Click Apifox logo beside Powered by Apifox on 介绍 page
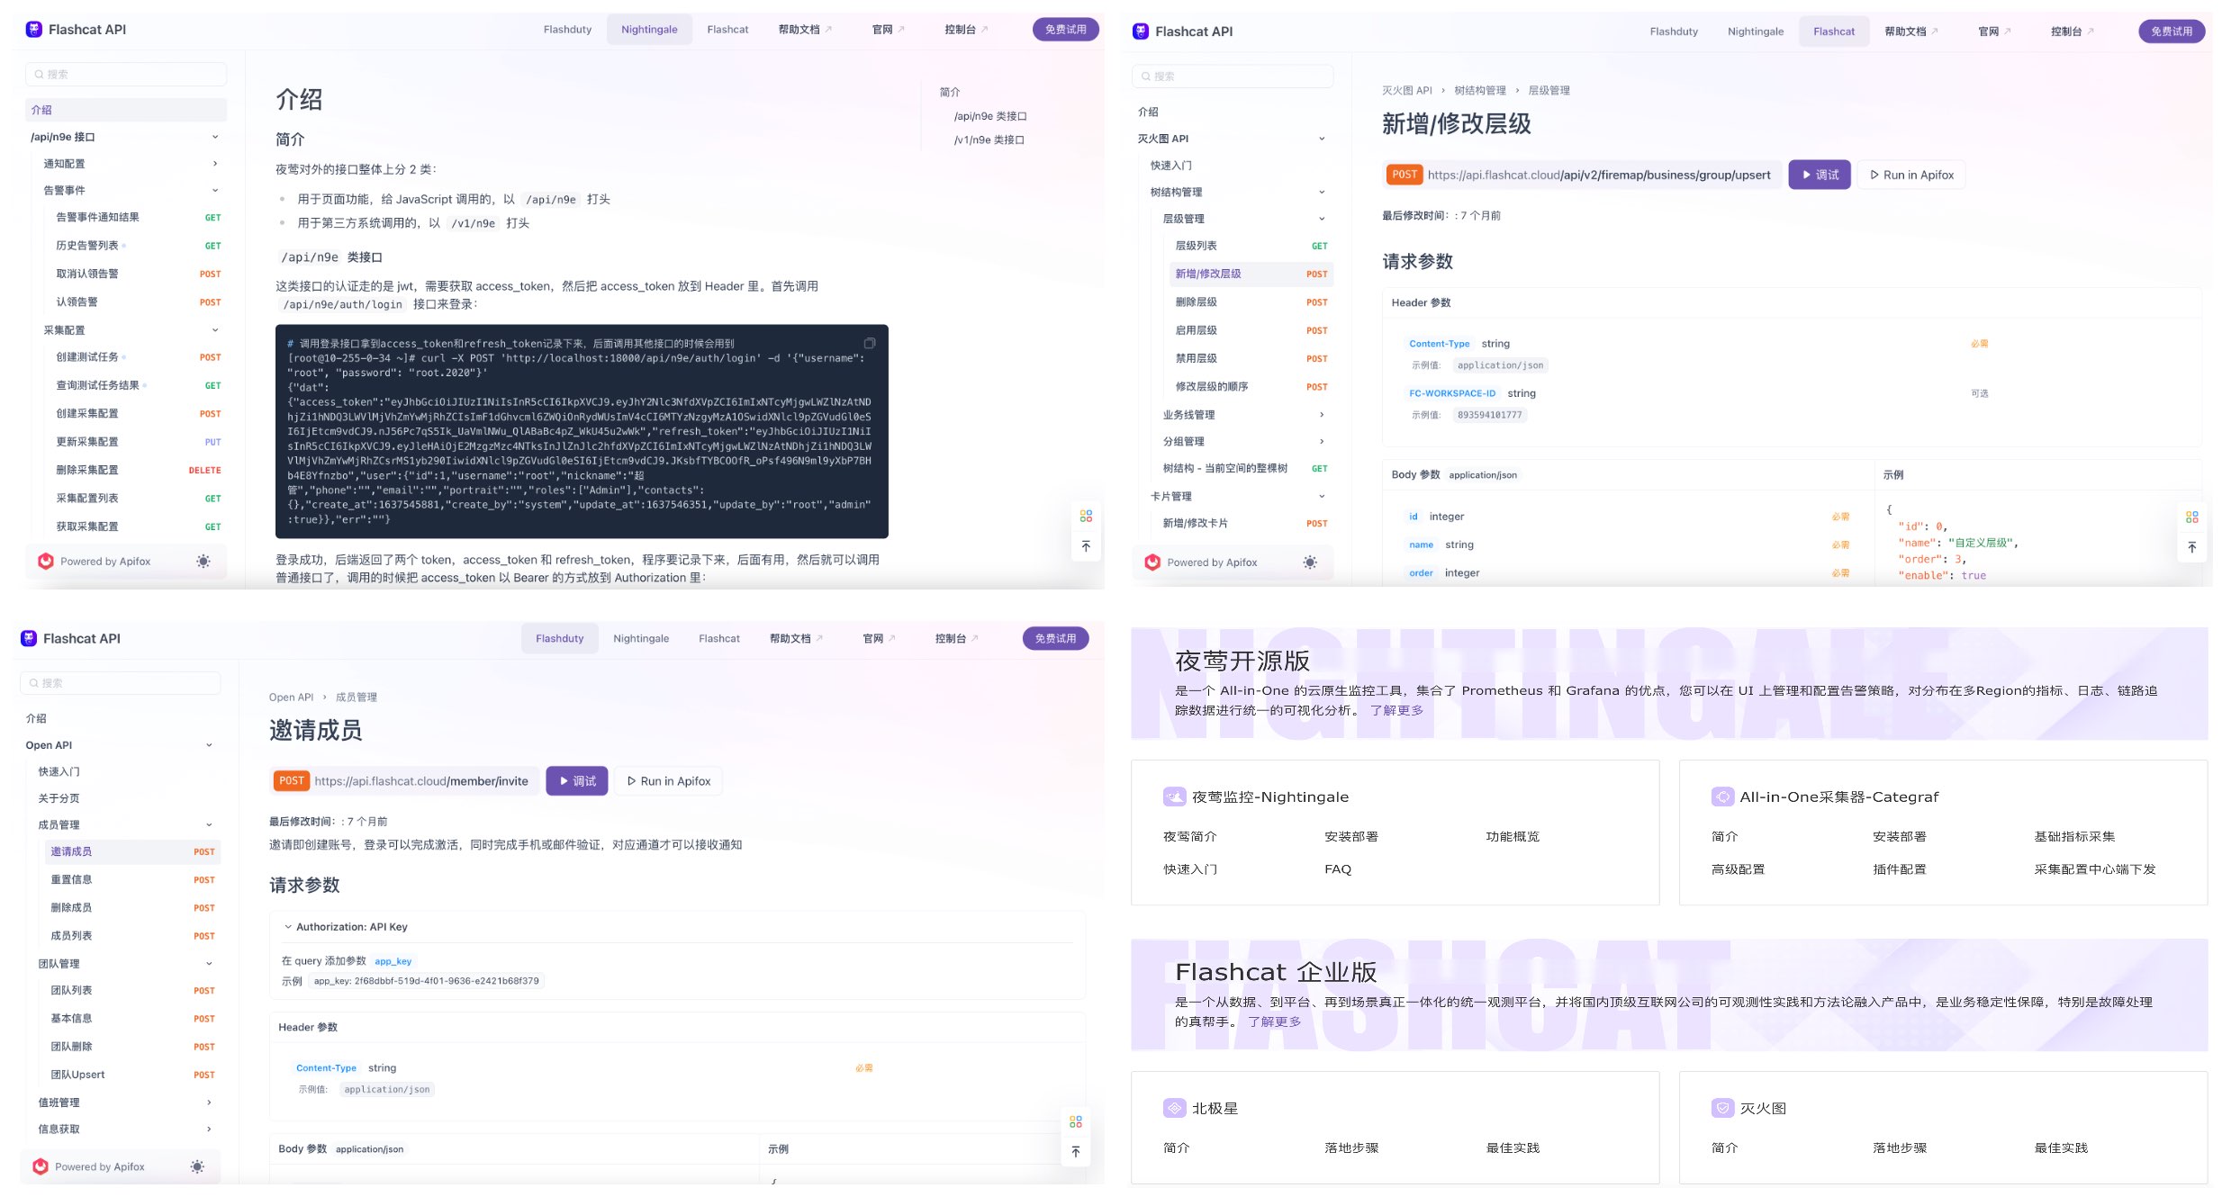The image size is (2222, 1197). (46, 561)
